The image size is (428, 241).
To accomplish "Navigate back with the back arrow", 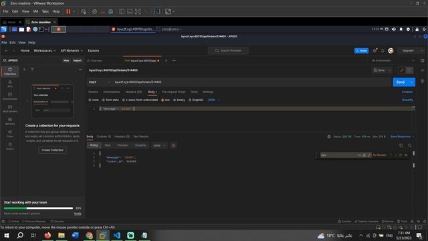I will 6,51.
